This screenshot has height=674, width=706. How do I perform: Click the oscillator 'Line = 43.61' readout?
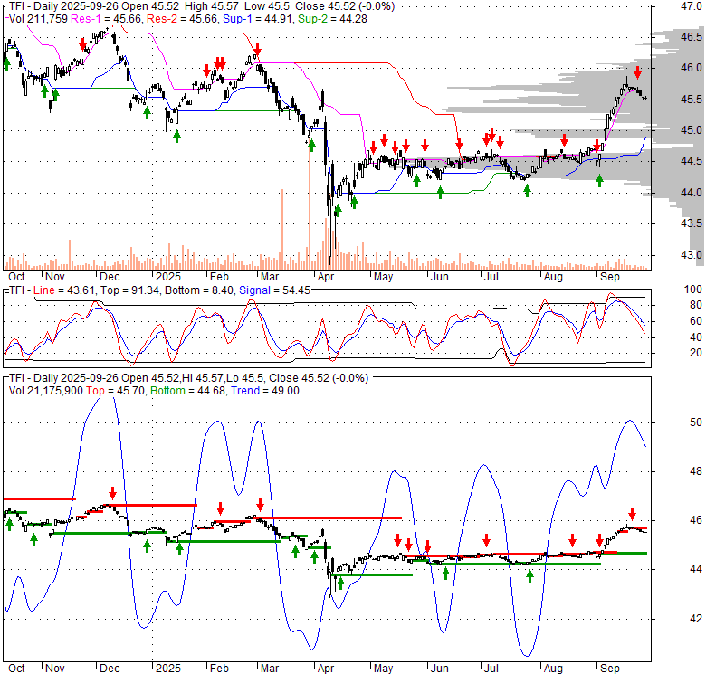click(x=64, y=290)
